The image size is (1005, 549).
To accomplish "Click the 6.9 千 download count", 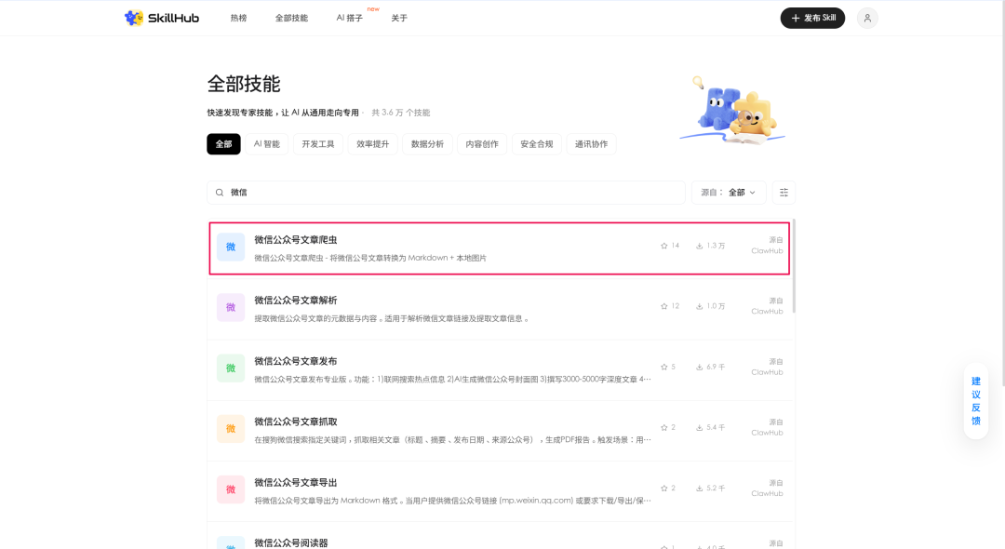I will [716, 367].
